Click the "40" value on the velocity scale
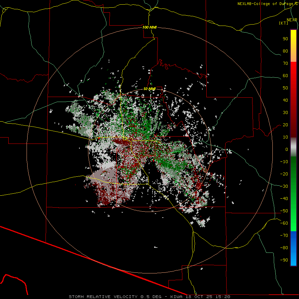 (x=285, y=100)
